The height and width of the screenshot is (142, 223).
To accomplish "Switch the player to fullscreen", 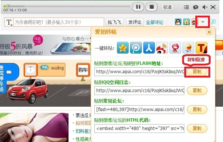I will 213,7.
